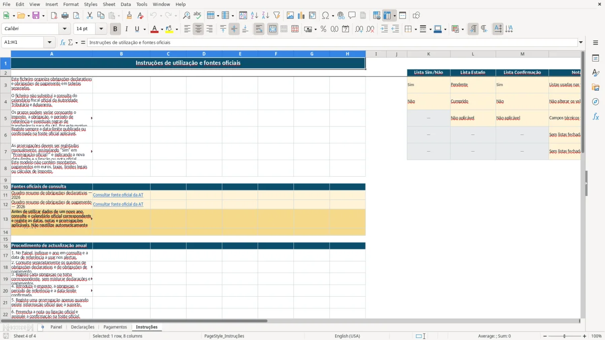Toggle Wrap Text
The width and height of the screenshot is (605, 340).
(x=259, y=29)
